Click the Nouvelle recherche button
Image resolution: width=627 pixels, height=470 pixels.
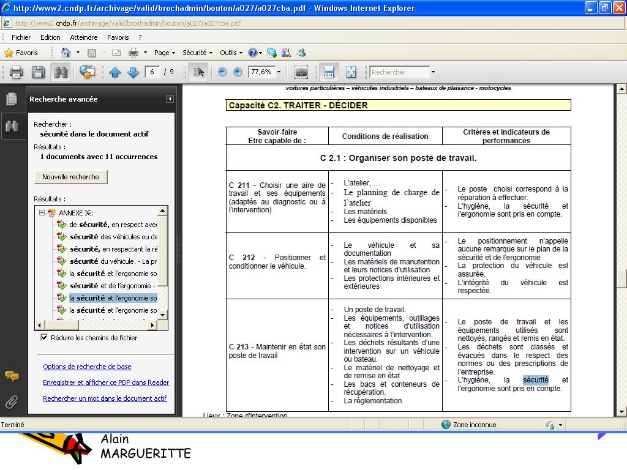(71, 177)
